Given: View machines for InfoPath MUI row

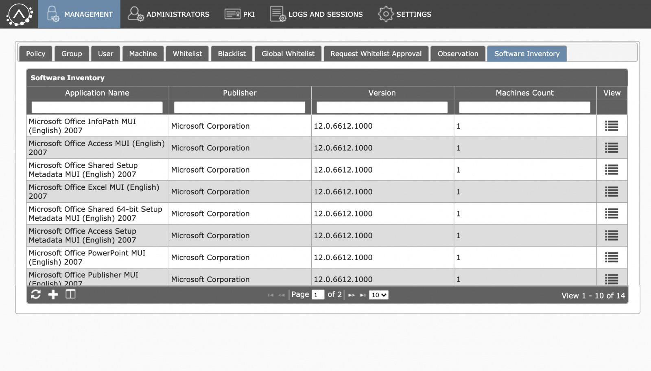Looking at the screenshot, I should (x=612, y=126).
